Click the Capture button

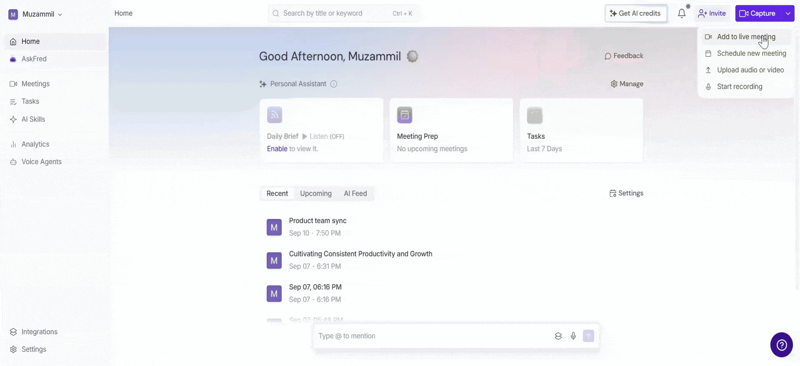[758, 13]
